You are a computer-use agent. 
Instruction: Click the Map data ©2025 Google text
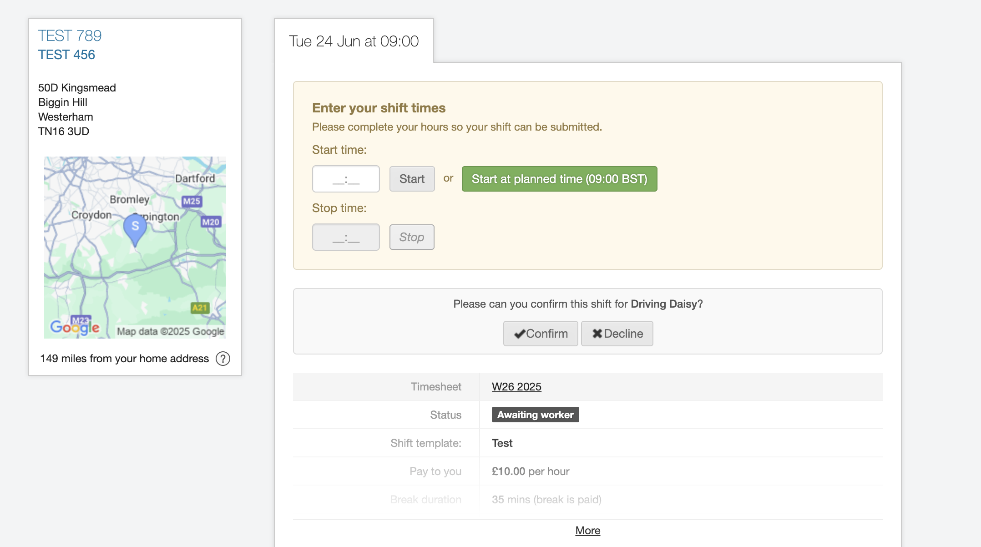coord(170,331)
